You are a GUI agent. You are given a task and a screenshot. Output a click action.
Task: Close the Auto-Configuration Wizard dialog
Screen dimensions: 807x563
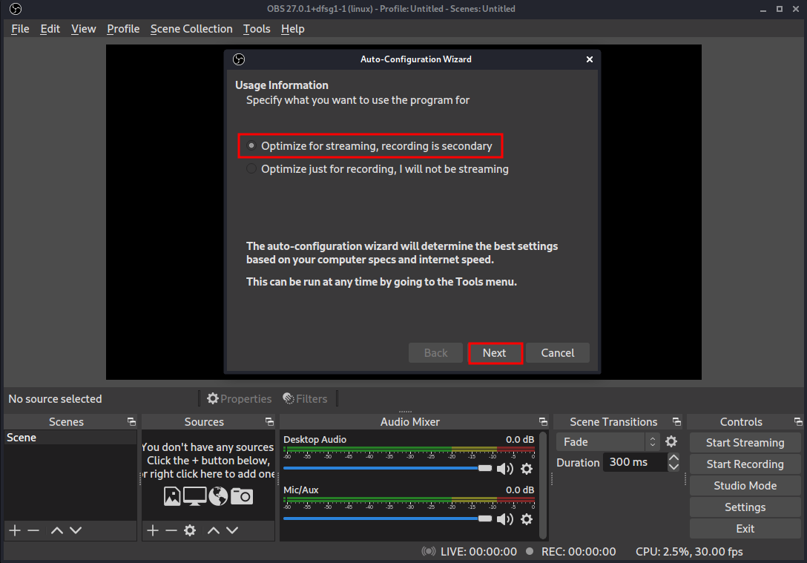590,59
